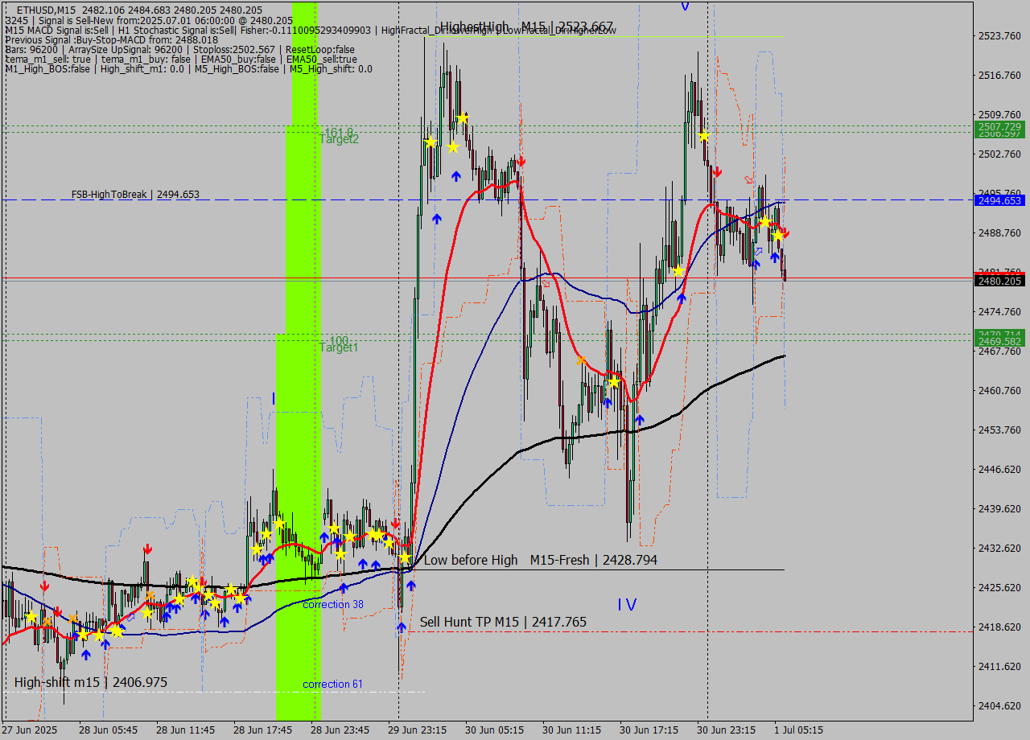Click the Sell Hunt TP M15 label
1030x740 pixels.
pos(503,622)
